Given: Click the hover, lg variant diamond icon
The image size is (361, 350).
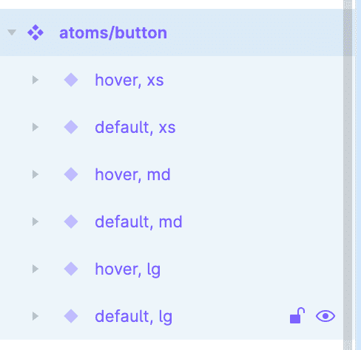Looking at the screenshot, I should [x=71, y=269].
